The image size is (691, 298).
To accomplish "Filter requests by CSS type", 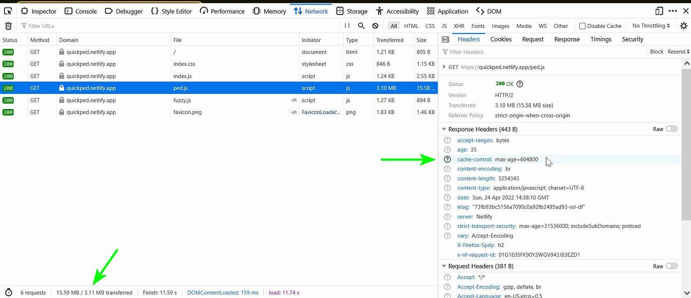I will point(430,26).
